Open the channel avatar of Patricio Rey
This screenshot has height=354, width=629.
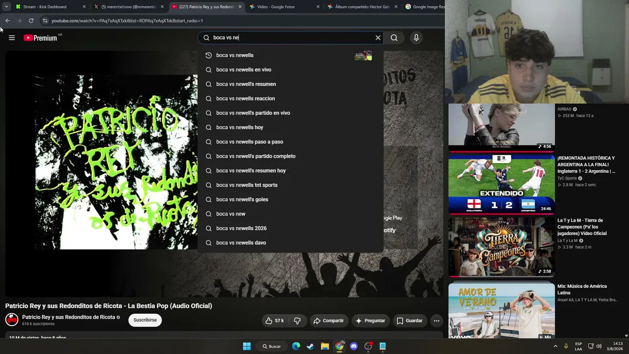12,320
